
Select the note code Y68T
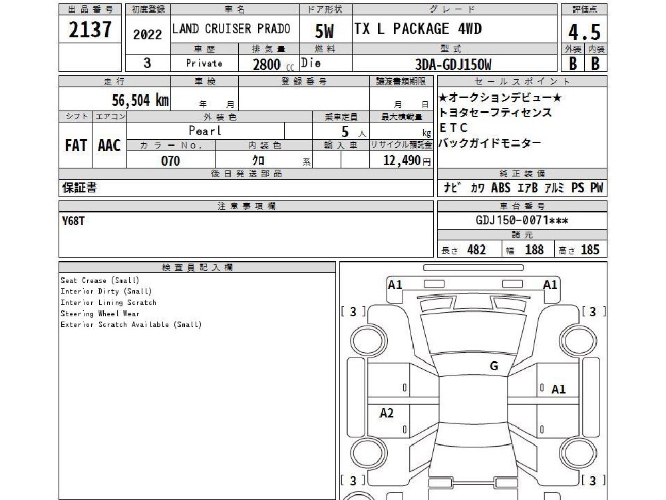click(x=73, y=221)
